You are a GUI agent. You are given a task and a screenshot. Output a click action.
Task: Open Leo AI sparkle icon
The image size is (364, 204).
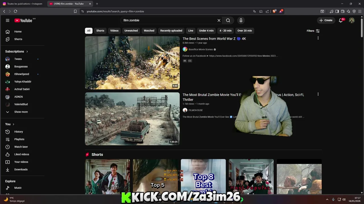click(348, 11)
